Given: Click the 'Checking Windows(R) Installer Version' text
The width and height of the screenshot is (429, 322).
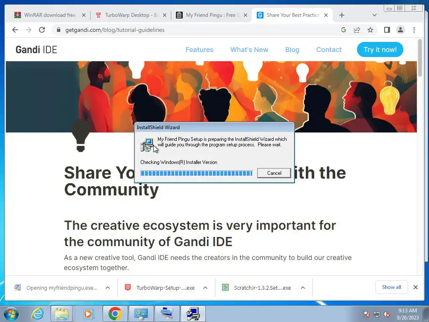Looking at the screenshot, I should pos(178,162).
